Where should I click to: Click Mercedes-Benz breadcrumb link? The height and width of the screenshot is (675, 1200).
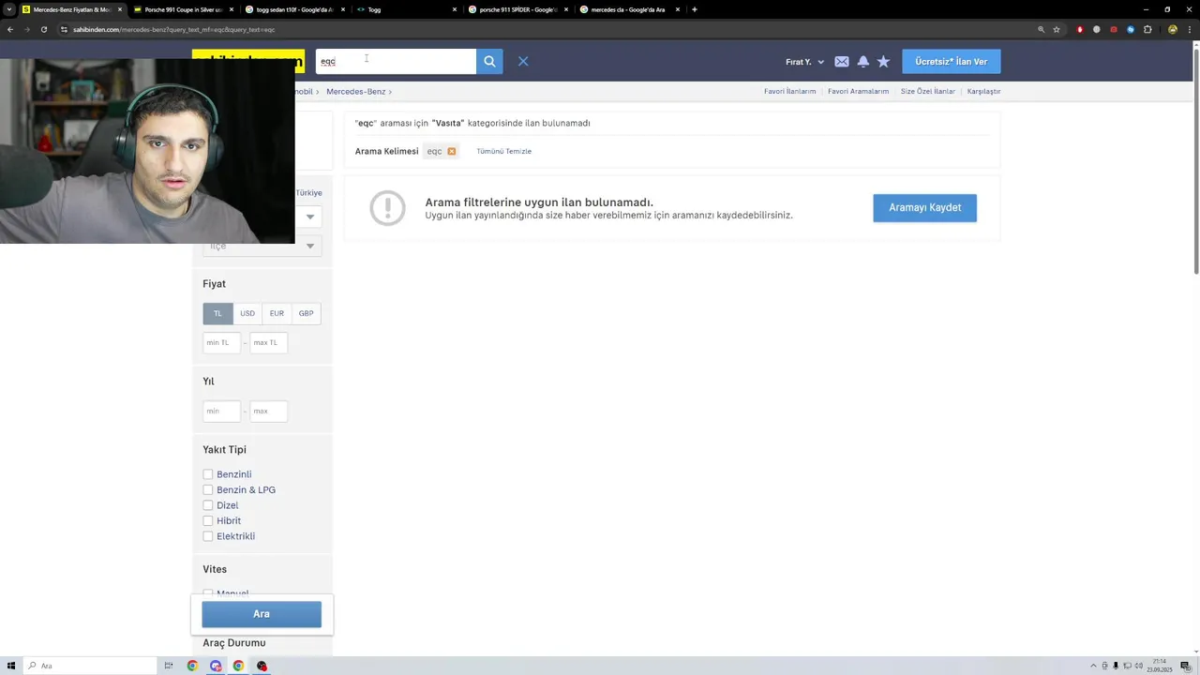(x=355, y=92)
